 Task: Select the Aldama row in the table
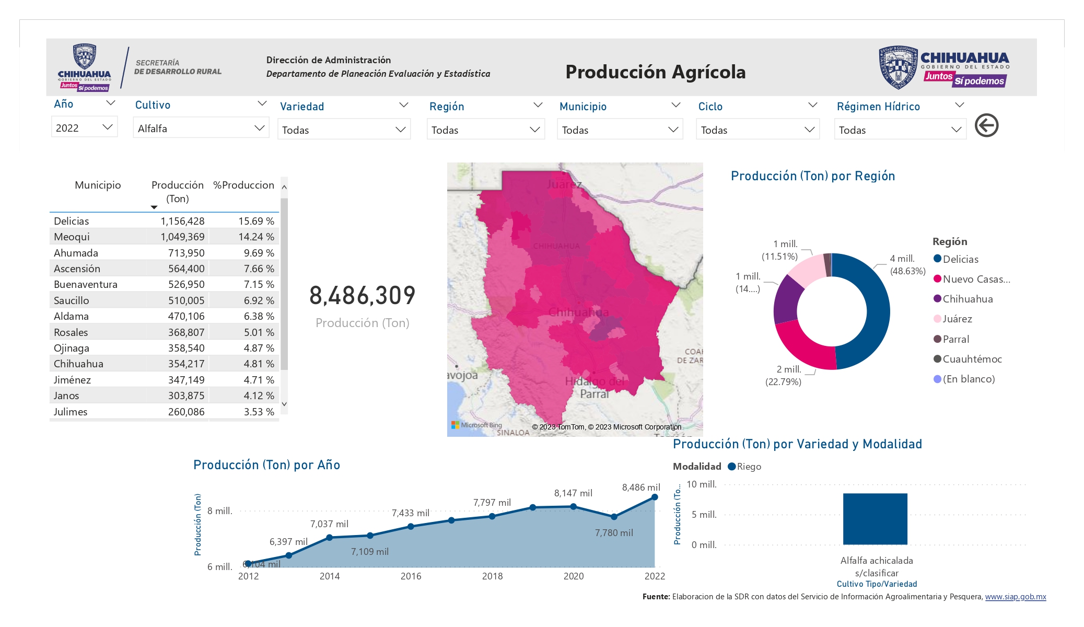(164, 316)
